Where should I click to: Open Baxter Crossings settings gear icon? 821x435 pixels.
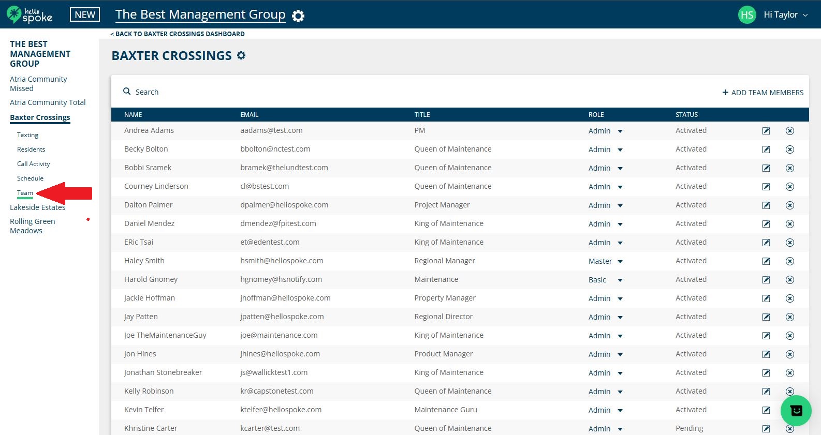pyautogui.click(x=241, y=55)
